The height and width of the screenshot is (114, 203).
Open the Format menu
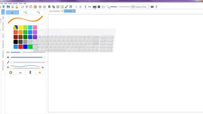tap(15, 3)
